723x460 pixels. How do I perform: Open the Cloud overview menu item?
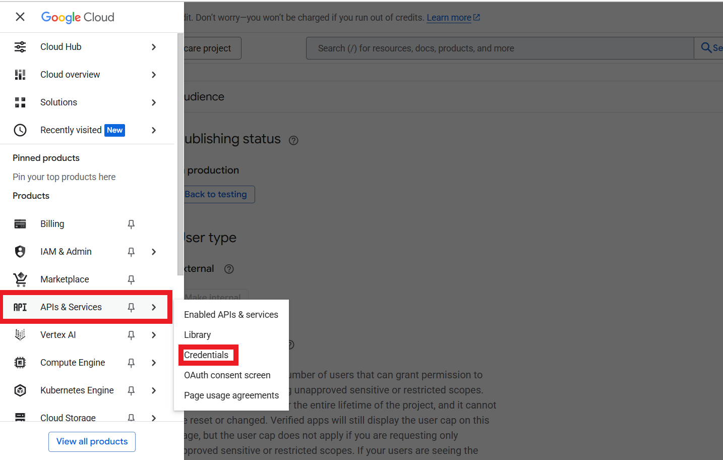click(70, 75)
